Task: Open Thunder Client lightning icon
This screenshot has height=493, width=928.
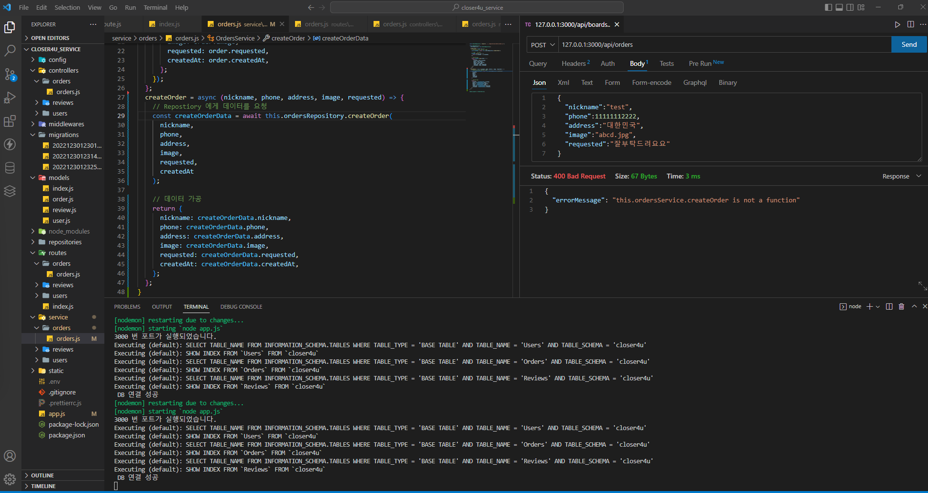Action: (10, 144)
